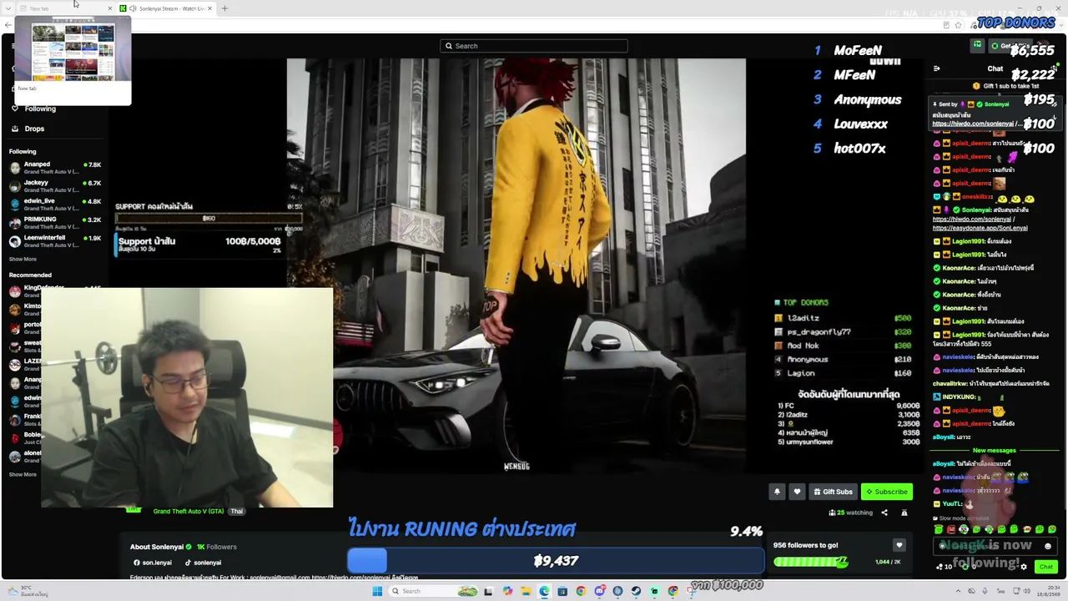
Task: Switch to the Sonlenyai Stream tab
Action: [165, 8]
